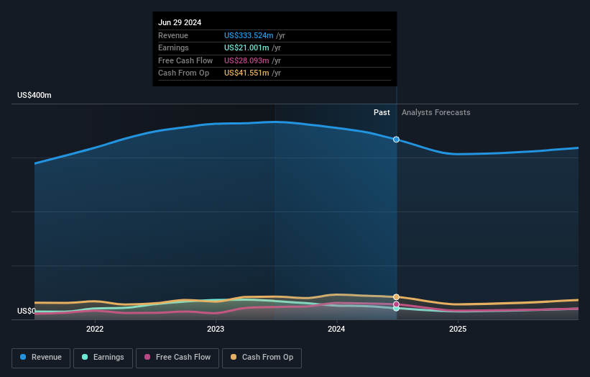Click the Analysts Forecasts label
Screen dimensions: 590x377
click(x=435, y=113)
